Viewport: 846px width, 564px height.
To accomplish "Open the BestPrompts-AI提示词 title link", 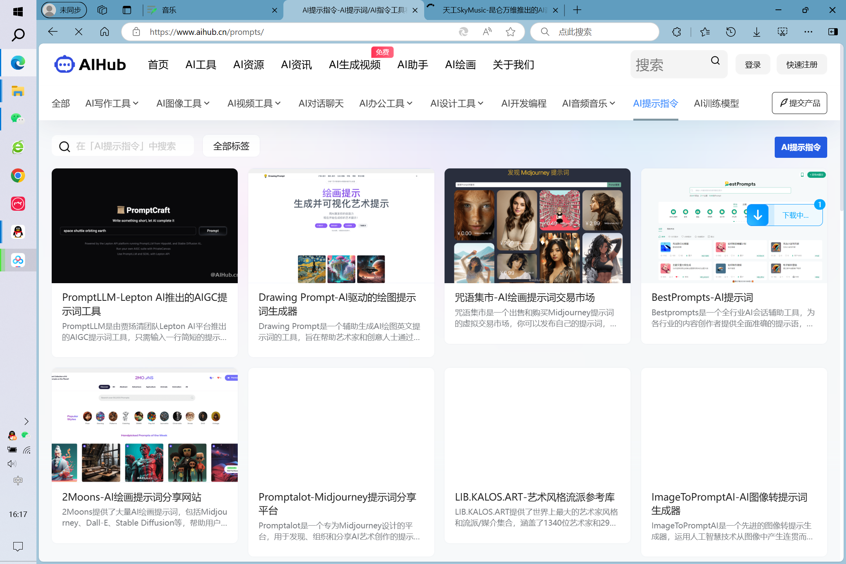I will coord(702,297).
